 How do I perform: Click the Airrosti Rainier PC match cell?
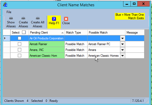pos(104,44)
